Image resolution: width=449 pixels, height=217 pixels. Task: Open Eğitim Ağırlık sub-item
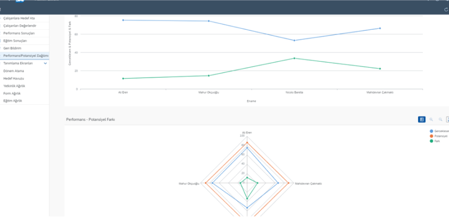point(25,101)
